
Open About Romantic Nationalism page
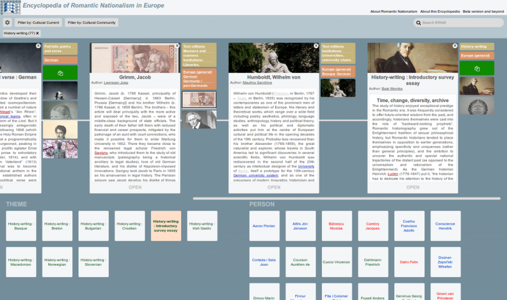point(394,11)
